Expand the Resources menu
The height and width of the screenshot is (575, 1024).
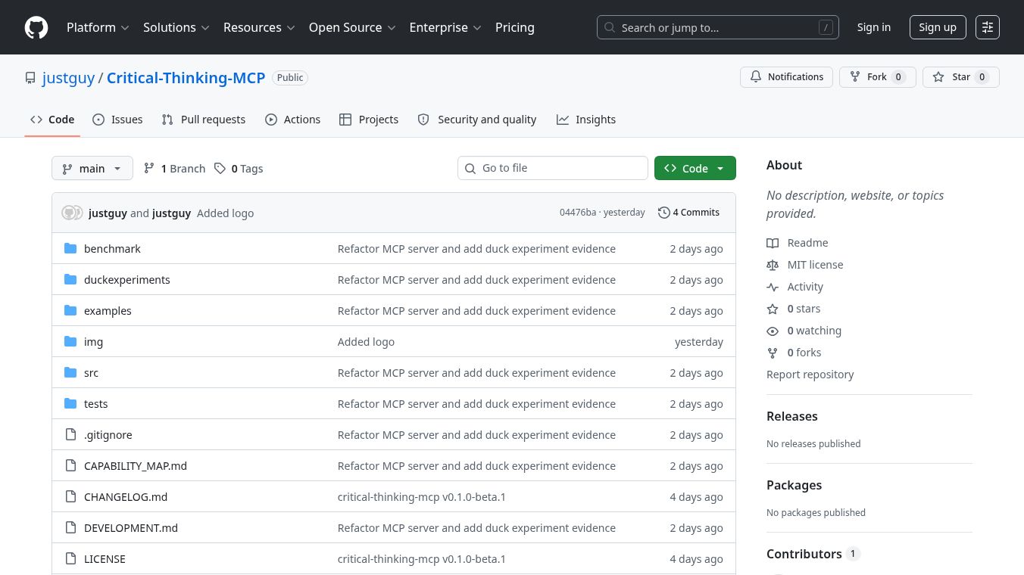(x=258, y=27)
